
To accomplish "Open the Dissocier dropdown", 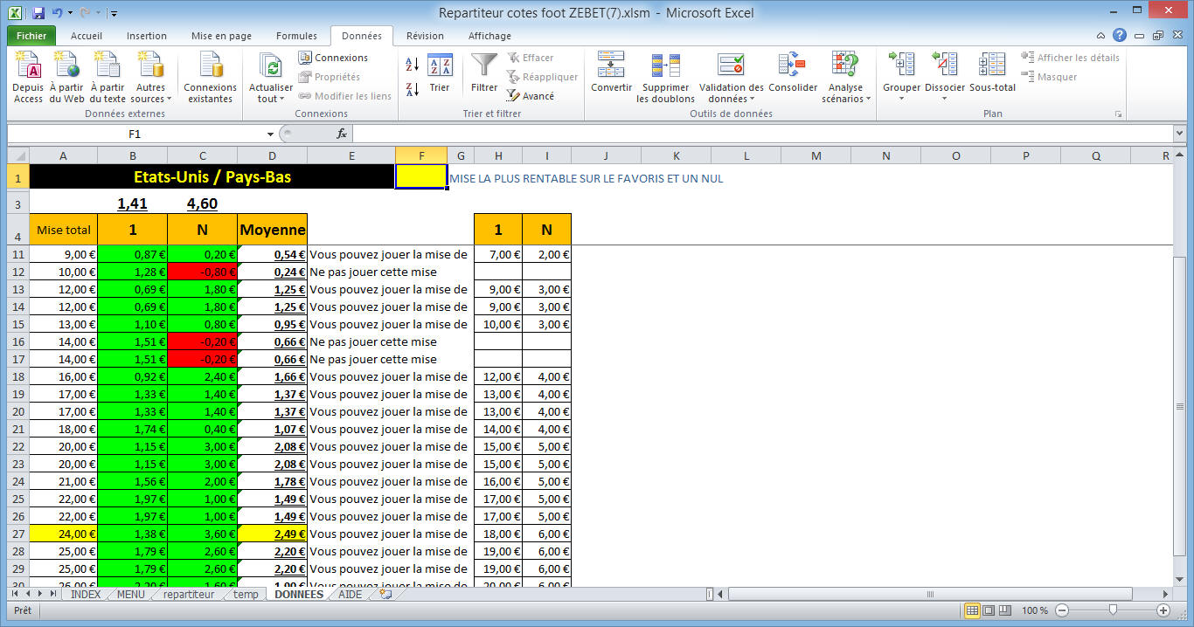I will tap(944, 77).
